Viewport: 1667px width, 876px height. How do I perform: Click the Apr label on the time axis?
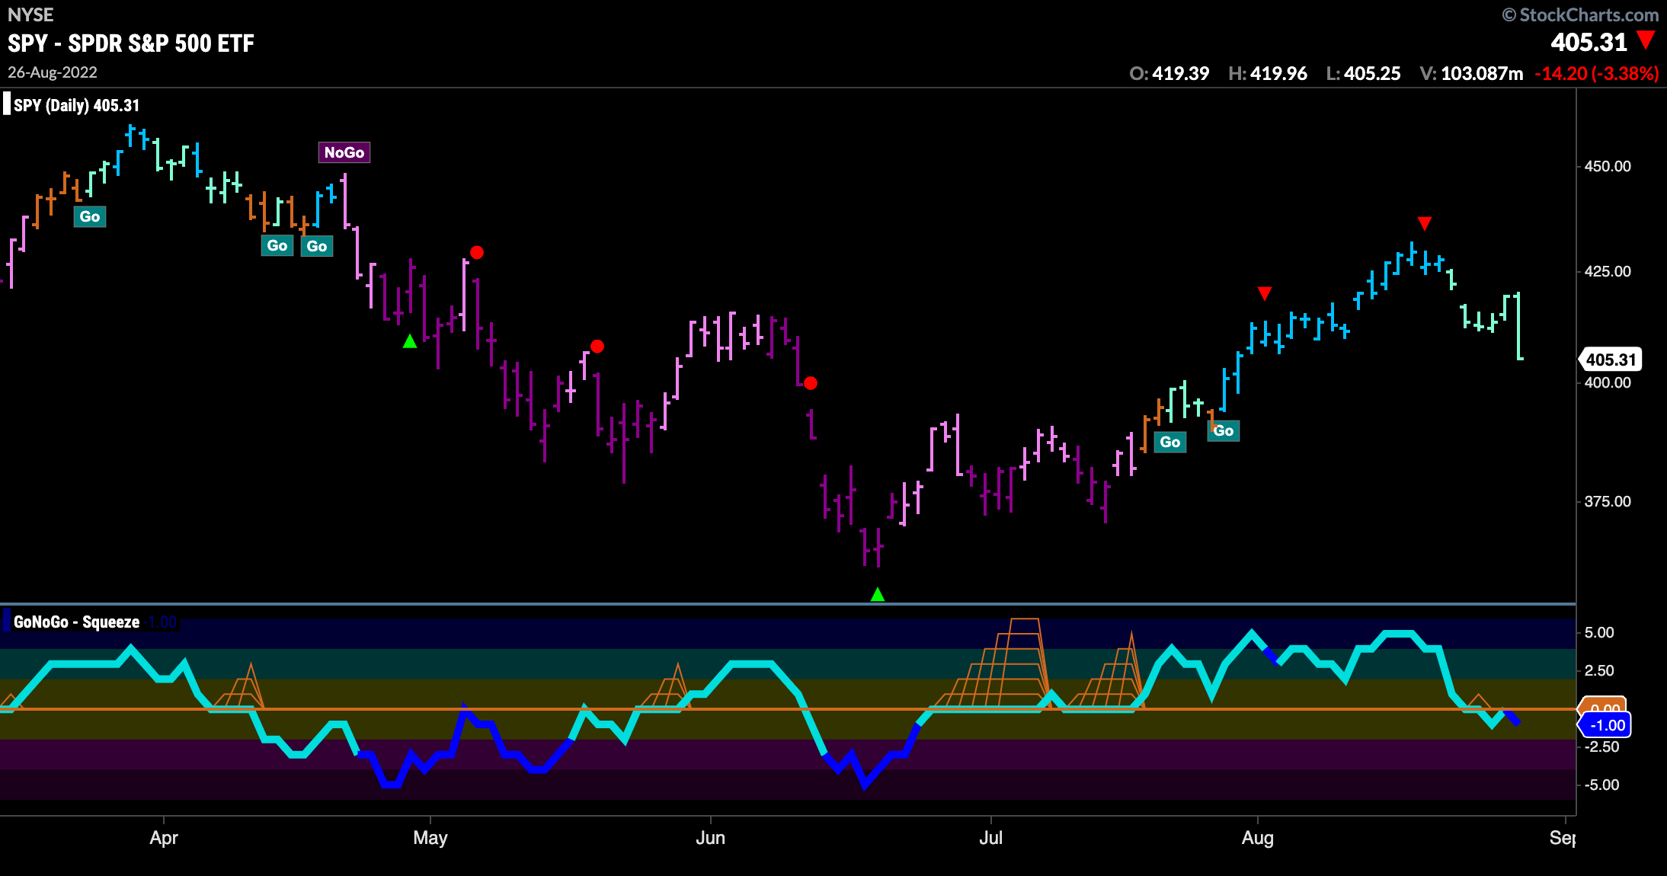point(164,838)
